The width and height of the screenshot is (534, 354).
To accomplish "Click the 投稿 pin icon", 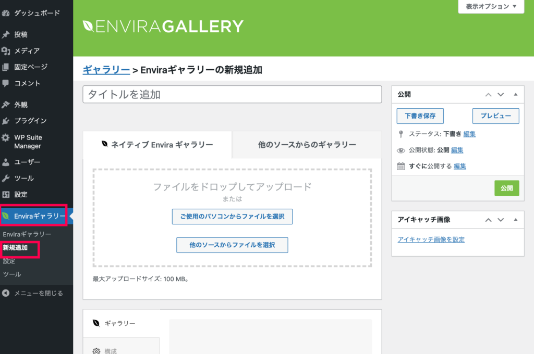I will [5, 34].
